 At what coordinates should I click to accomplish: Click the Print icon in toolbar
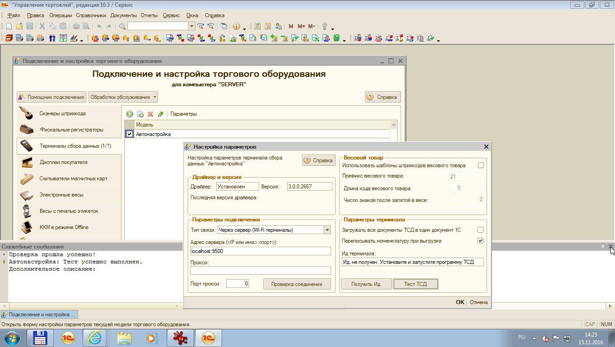point(76,27)
